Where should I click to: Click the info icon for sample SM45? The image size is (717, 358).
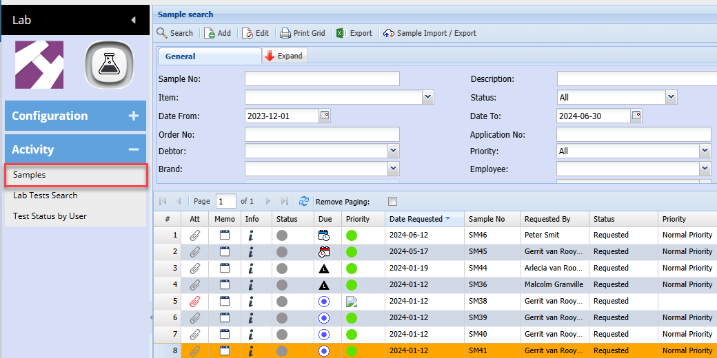(x=252, y=251)
